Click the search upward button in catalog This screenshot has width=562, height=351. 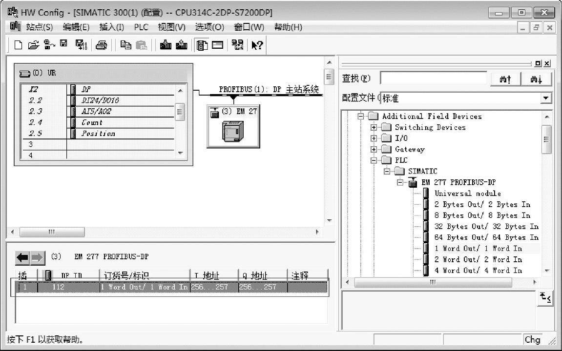(x=505, y=78)
